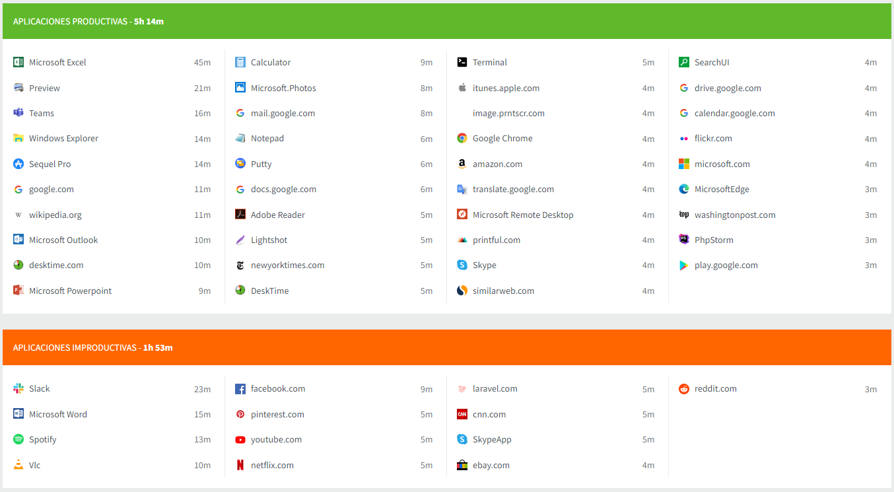The width and height of the screenshot is (894, 492).
Task: Click the PhpStorm icon
Action: pos(684,240)
